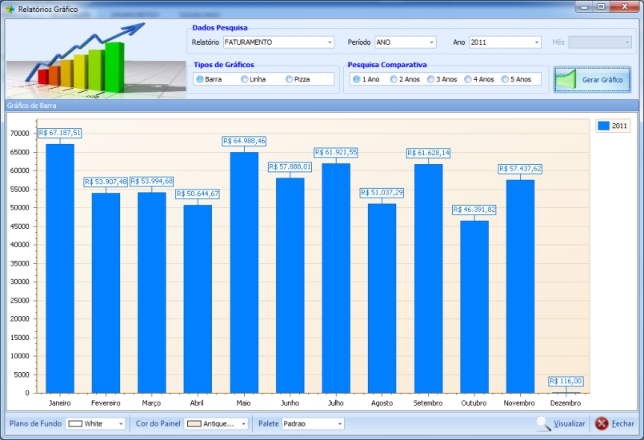
Task: Click the app icon in title bar
Action: 10,9
